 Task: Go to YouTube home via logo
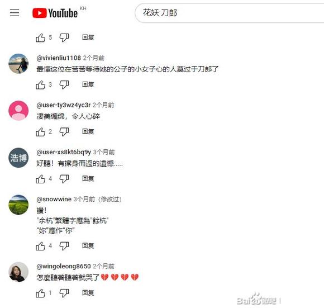55,13
